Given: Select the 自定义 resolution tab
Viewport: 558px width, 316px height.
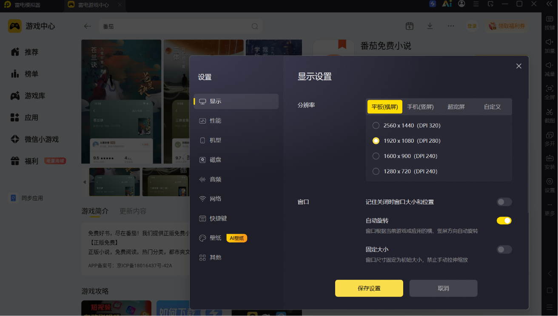Looking at the screenshot, I should tap(492, 107).
